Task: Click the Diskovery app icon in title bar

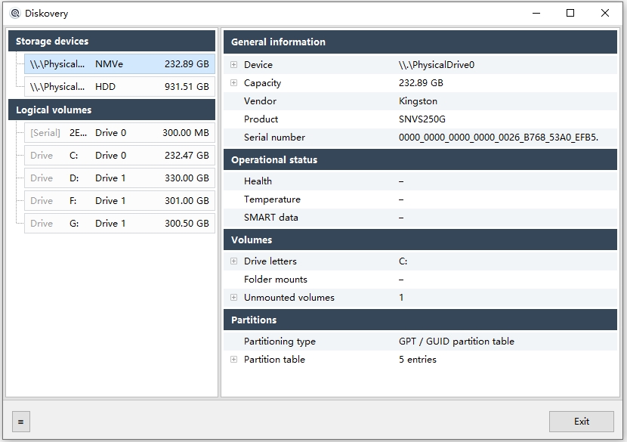Action: click(x=15, y=13)
